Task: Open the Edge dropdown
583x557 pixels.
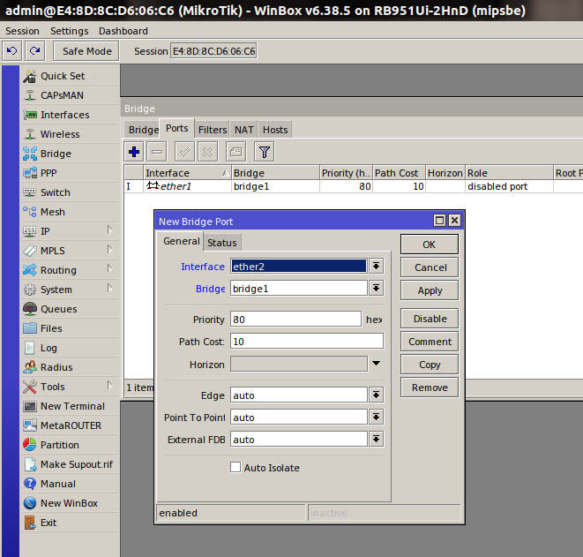Action: click(377, 395)
